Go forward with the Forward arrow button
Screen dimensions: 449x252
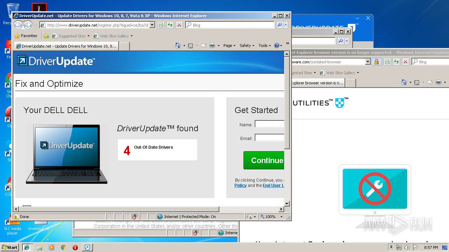[x=28, y=25]
